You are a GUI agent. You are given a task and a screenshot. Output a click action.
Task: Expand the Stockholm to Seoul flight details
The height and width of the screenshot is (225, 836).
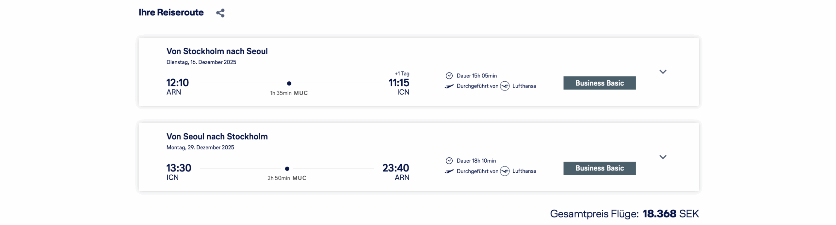(x=663, y=72)
